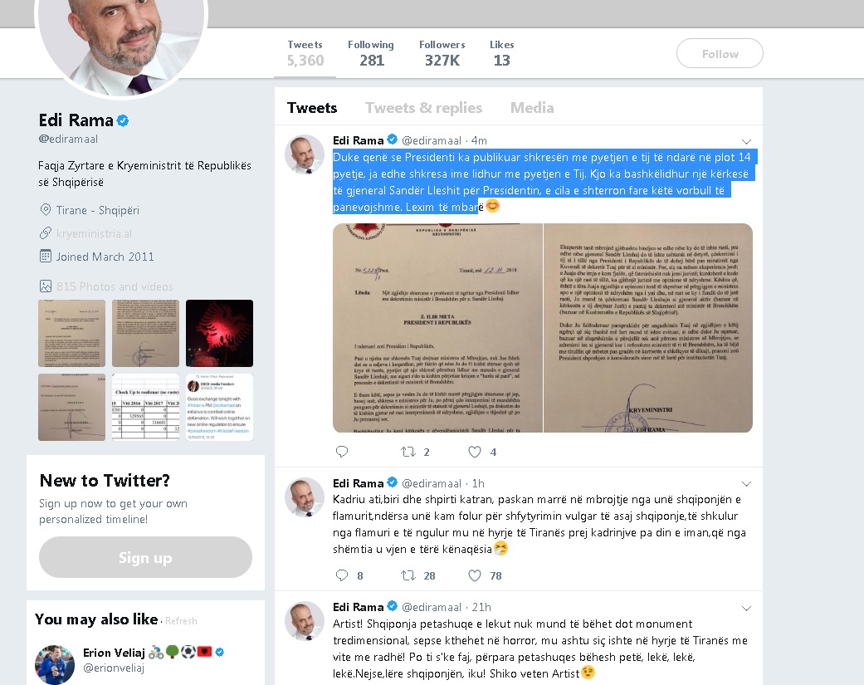Open the more menu on the 1h tweet
The width and height of the screenshot is (864, 685).
(x=747, y=484)
